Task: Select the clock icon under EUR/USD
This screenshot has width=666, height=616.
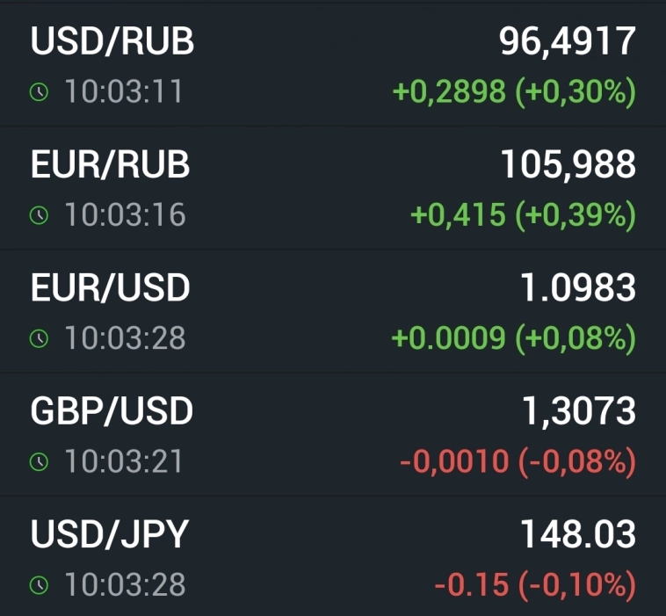Action: tap(39, 338)
